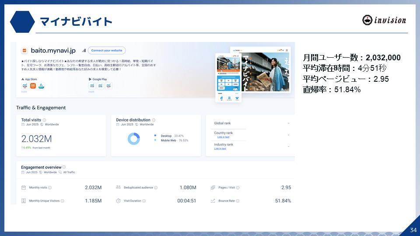420x236 pixels.
Task: Click the Pages / Visit icon
Action: point(213,187)
